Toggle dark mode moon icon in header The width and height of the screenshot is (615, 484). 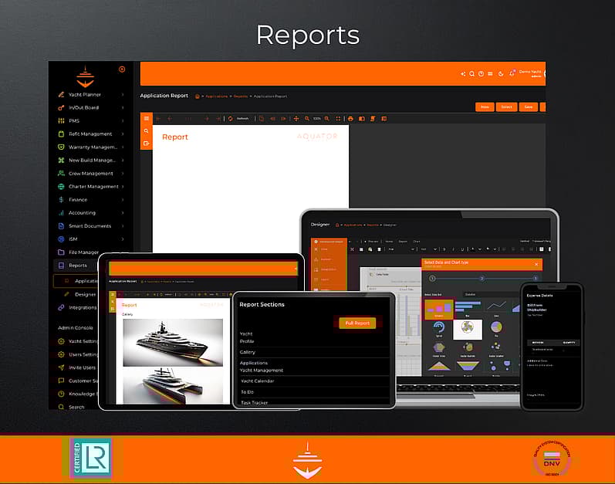pos(501,74)
